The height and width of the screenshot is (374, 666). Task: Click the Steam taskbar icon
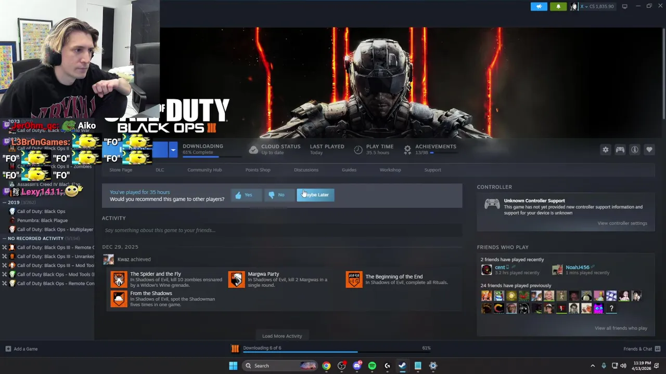point(402,366)
